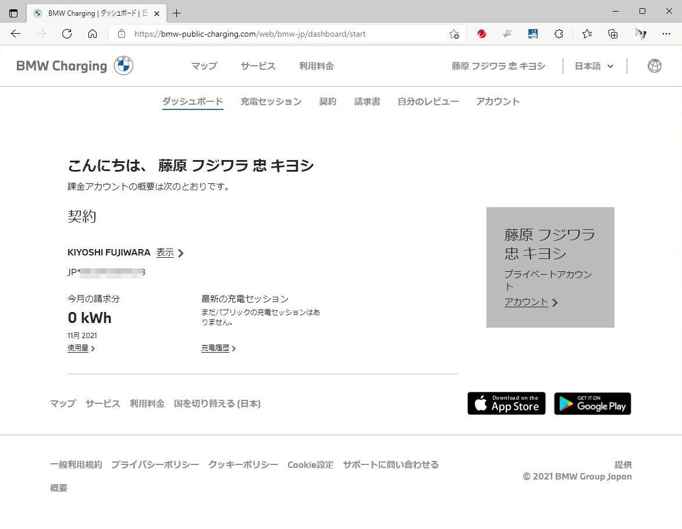Image resolution: width=682 pixels, height=529 pixels.
Task: Open 概要 footer link
Action: (59, 488)
